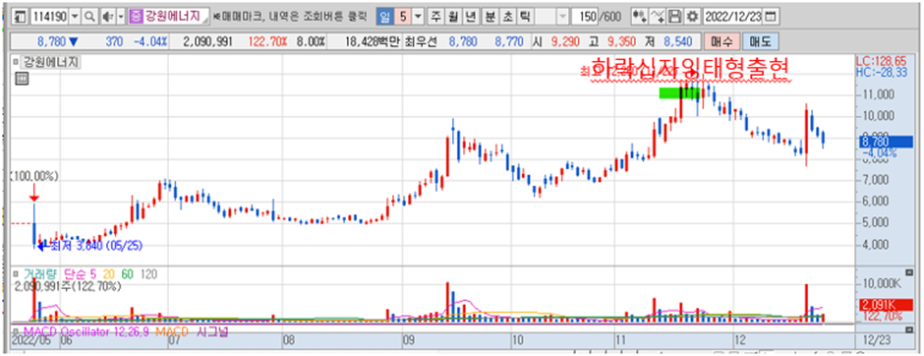Switch to 틱 tick chart
The height and width of the screenshot is (356, 924).
point(524,17)
